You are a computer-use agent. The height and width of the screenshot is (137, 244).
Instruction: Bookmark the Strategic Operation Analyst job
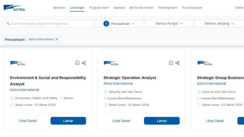tap(171, 63)
